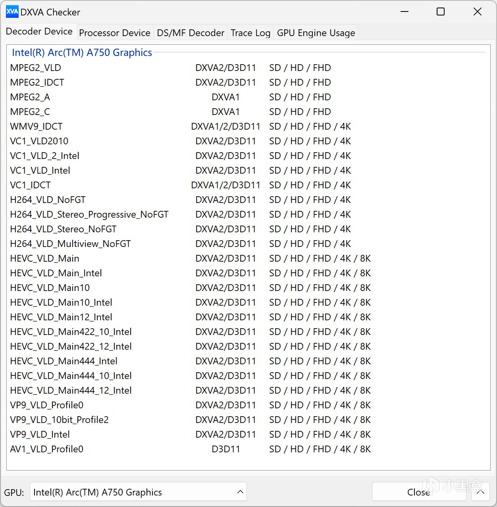Open the arrow menu beside Close

pyautogui.click(x=481, y=492)
